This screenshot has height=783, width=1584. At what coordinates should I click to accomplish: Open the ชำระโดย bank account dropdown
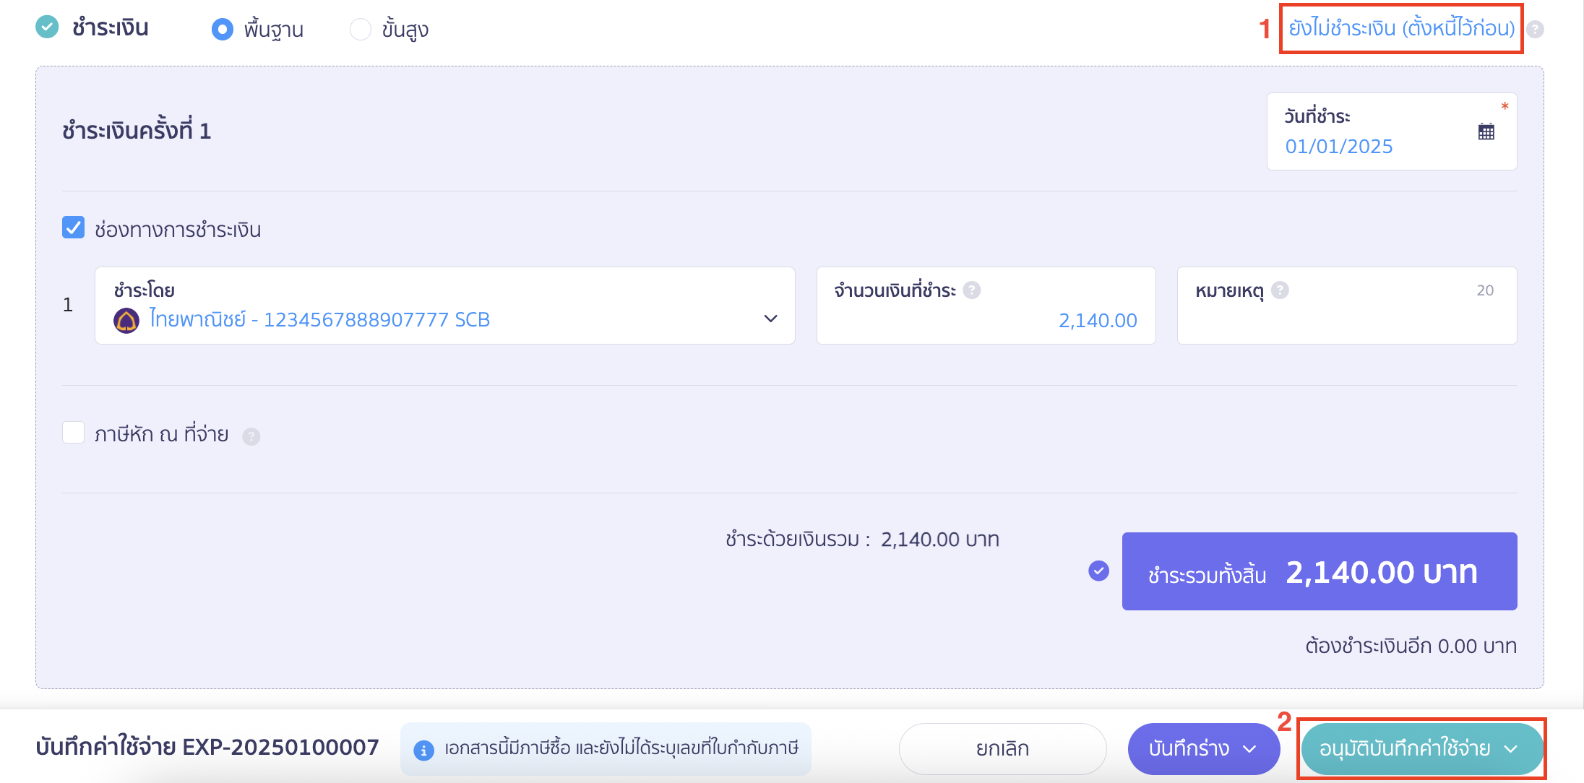[770, 319]
